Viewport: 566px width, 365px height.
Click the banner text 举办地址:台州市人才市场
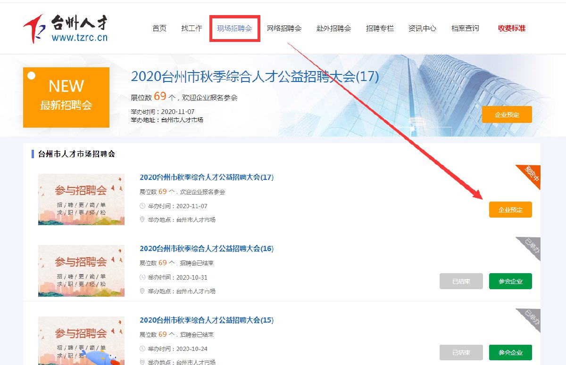click(x=167, y=120)
